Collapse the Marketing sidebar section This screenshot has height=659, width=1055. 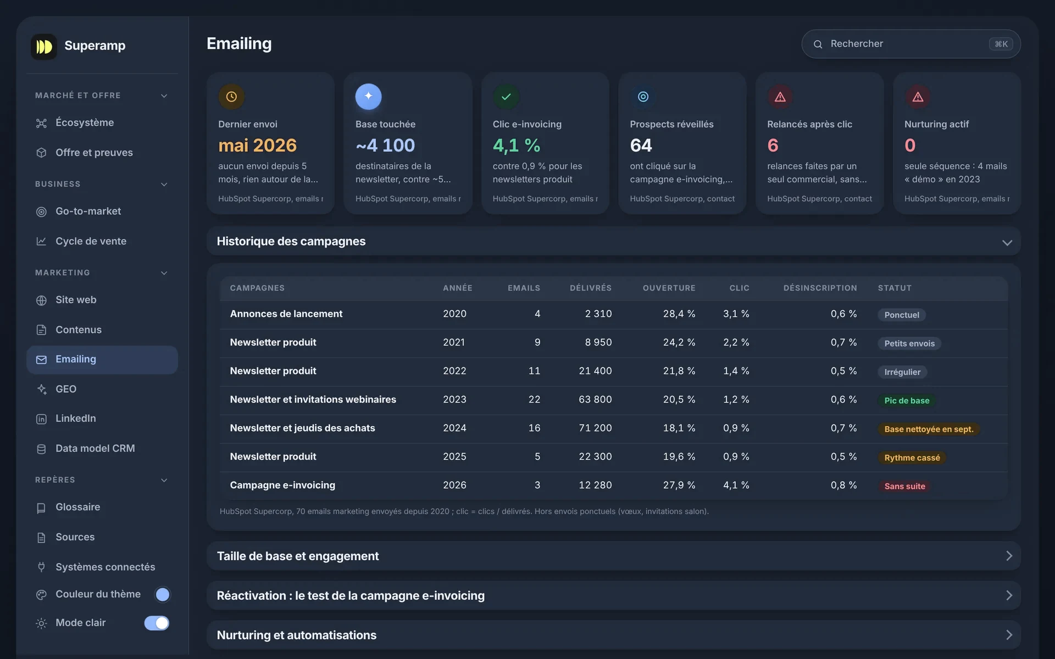164,272
